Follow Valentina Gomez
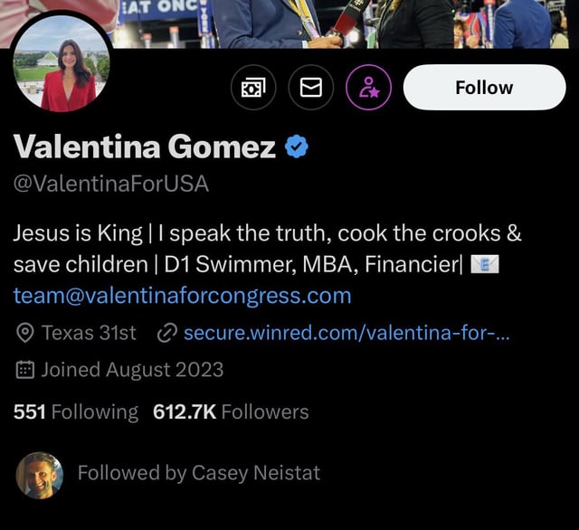 point(485,88)
